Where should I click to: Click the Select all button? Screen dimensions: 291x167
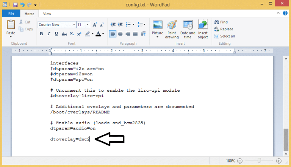click(225, 36)
